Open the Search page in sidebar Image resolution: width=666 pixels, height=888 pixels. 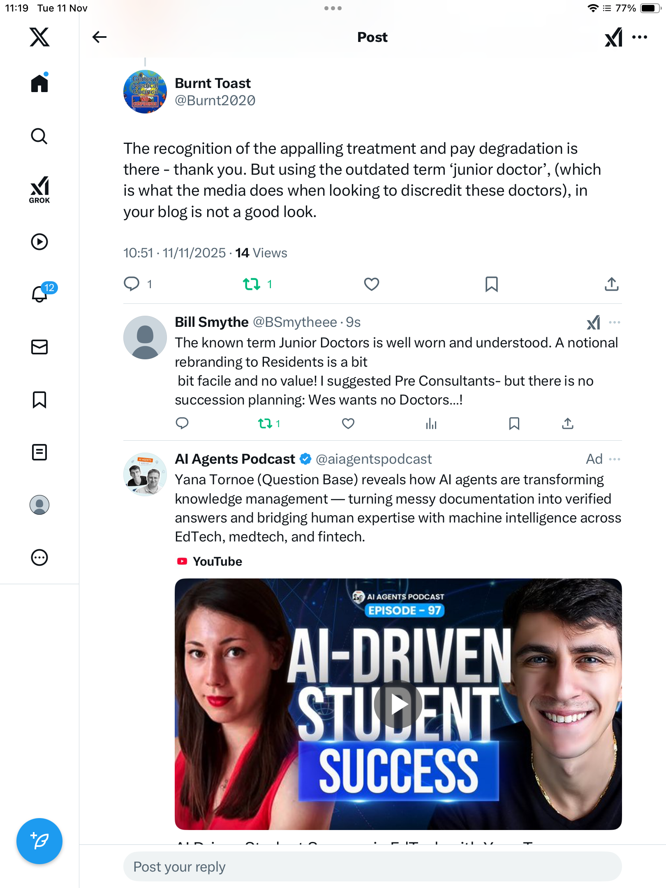pyautogui.click(x=39, y=136)
